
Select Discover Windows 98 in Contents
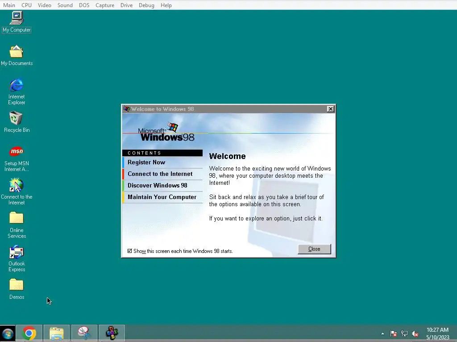point(162,186)
